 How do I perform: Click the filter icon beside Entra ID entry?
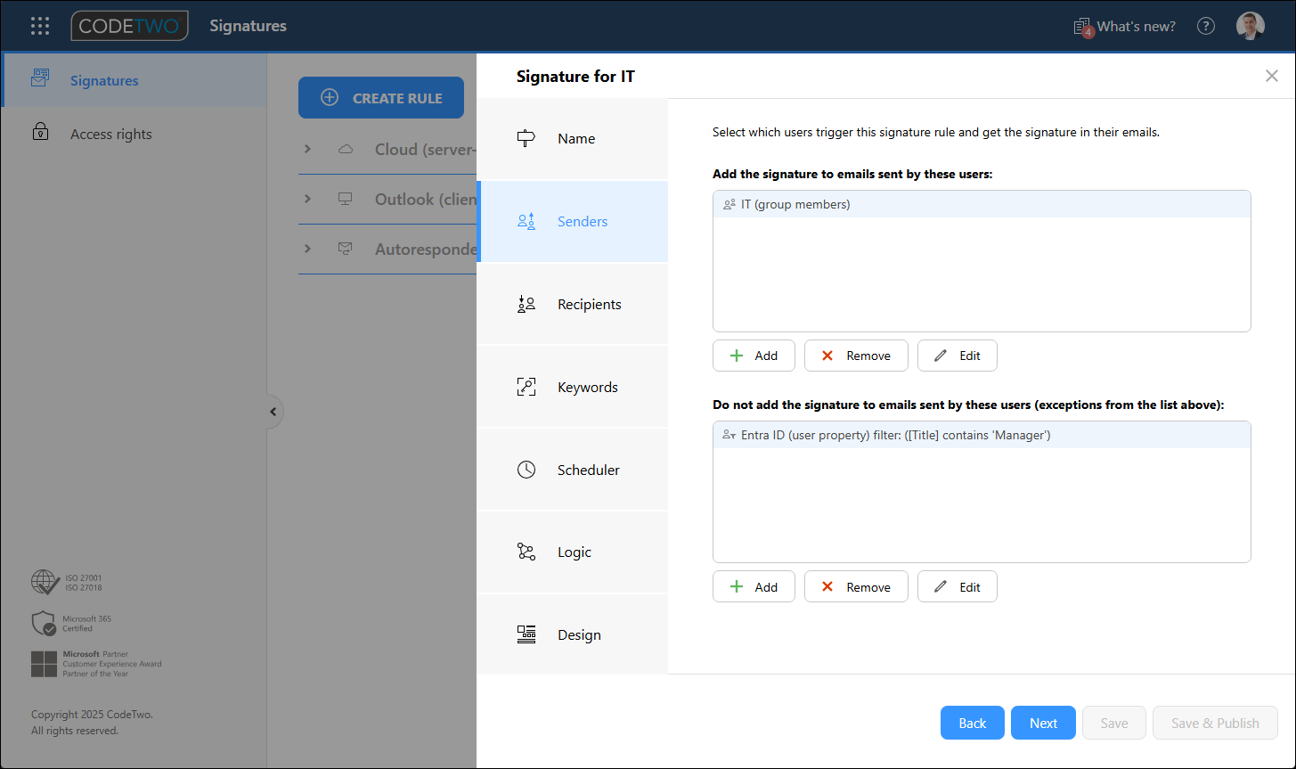tap(730, 435)
